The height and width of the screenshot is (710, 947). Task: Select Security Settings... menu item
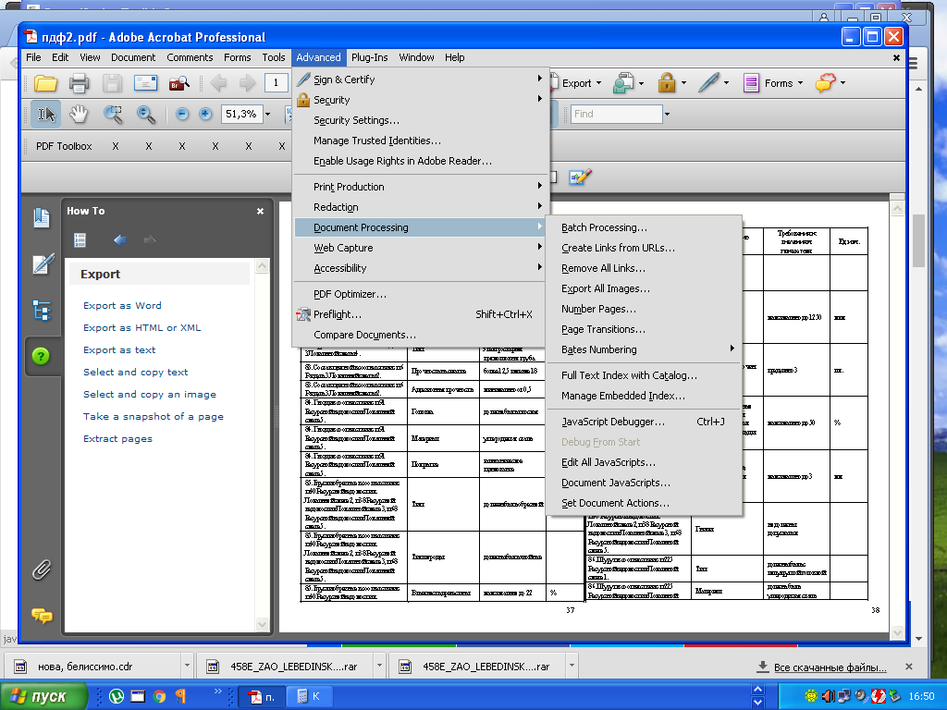[x=421, y=120]
